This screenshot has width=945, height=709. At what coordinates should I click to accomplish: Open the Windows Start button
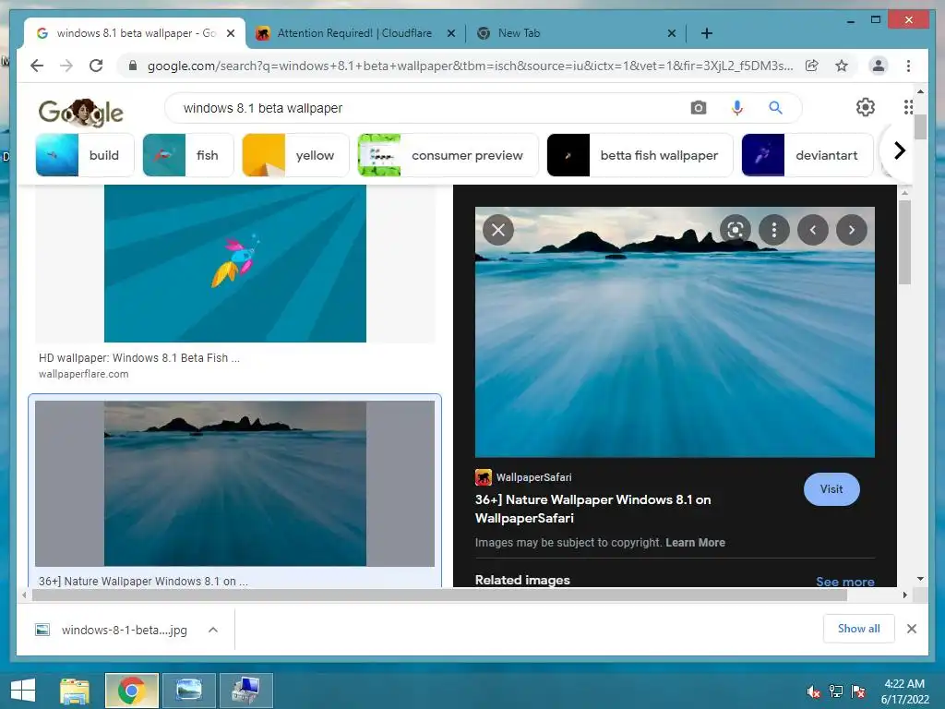pyautogui.click(x=23, y=691)
